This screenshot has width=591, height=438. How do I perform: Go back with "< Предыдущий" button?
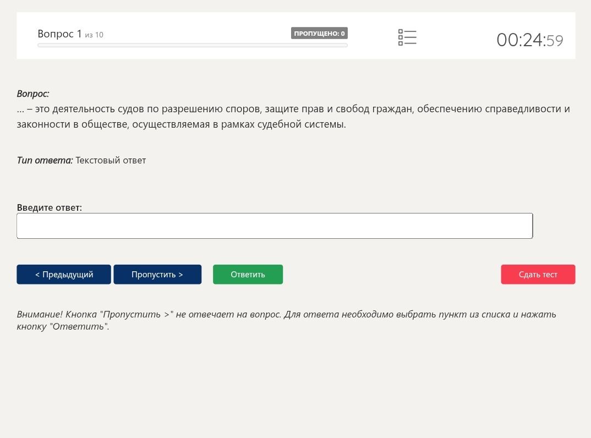pos(64,275)
